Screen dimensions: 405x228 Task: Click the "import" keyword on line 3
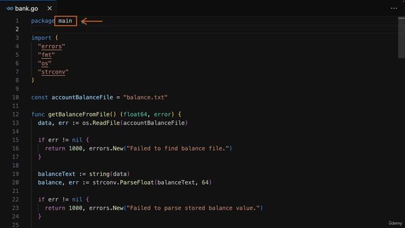pos(41,38)
